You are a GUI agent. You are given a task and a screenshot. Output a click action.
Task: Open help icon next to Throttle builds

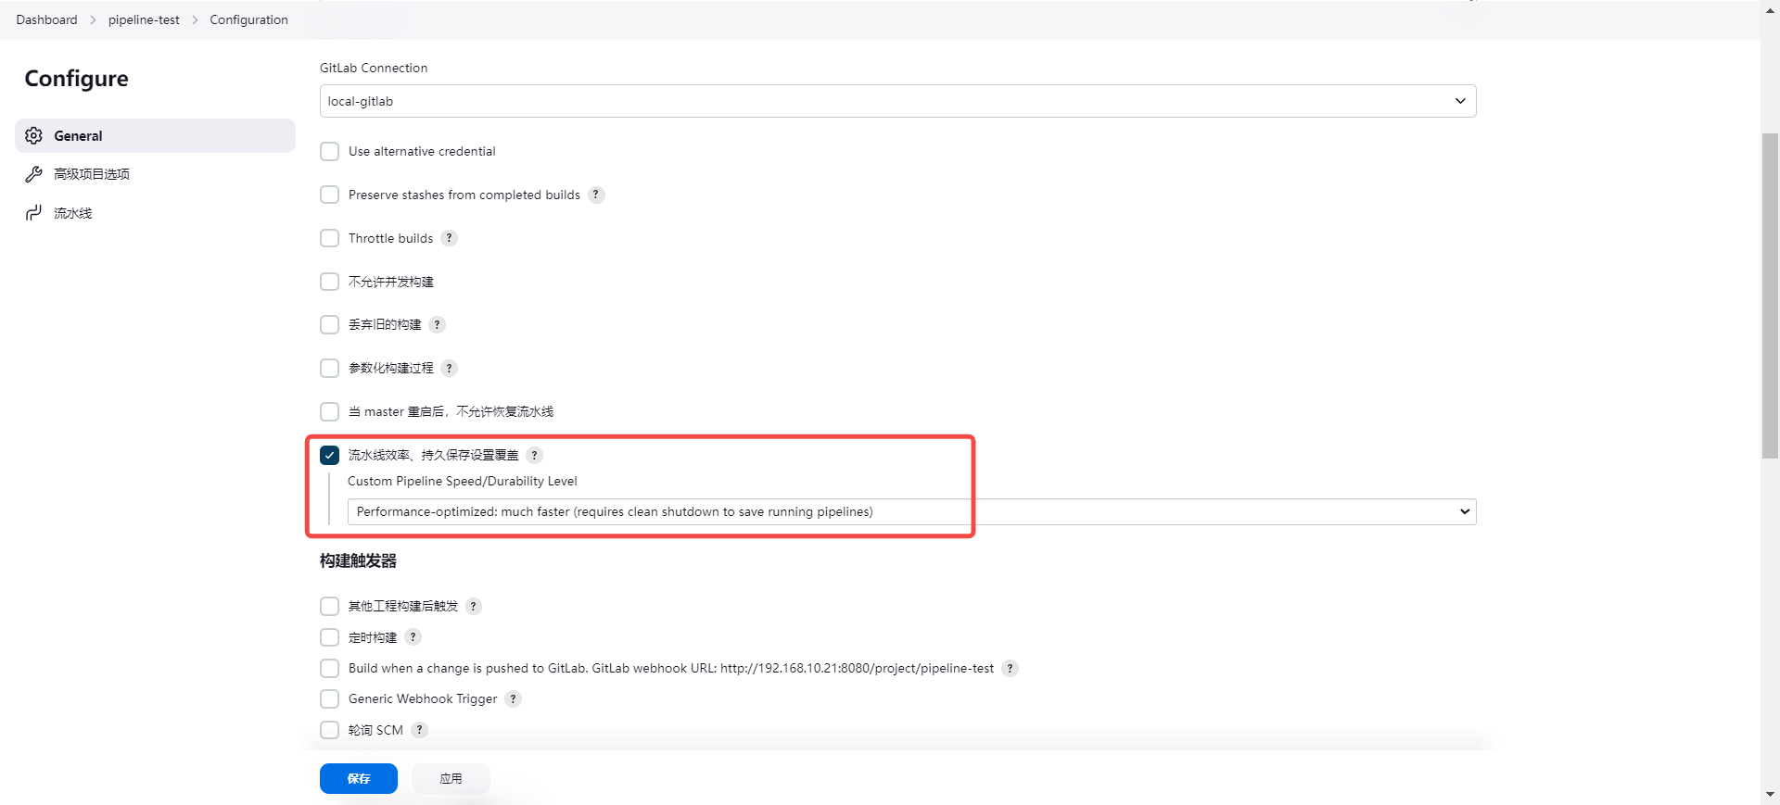point(449,238)
